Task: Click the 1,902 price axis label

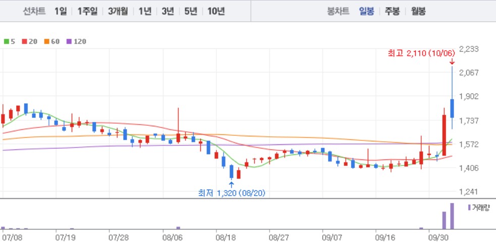Action: coord(468,96)
